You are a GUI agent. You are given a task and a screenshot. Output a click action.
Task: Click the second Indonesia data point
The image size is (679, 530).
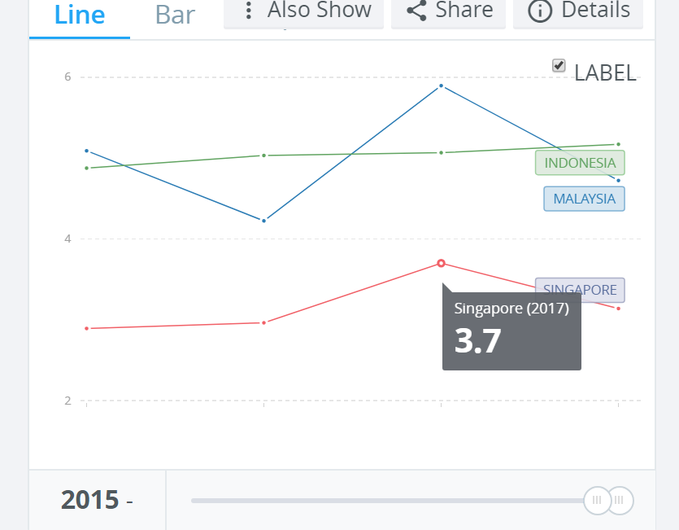pyautogui.click(x=263, y=155)
